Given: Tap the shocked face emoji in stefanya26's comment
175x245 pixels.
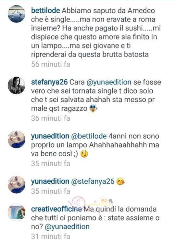Looking at the screenshot, I should (94, 109).
